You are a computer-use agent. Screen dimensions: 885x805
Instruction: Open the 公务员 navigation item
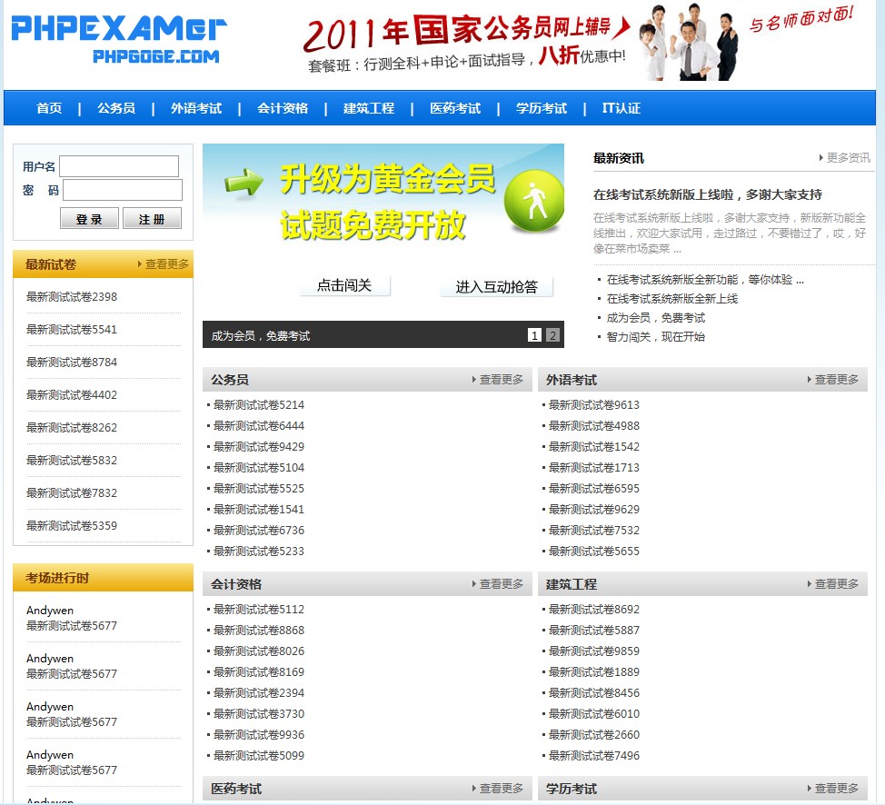click(116, 108)
